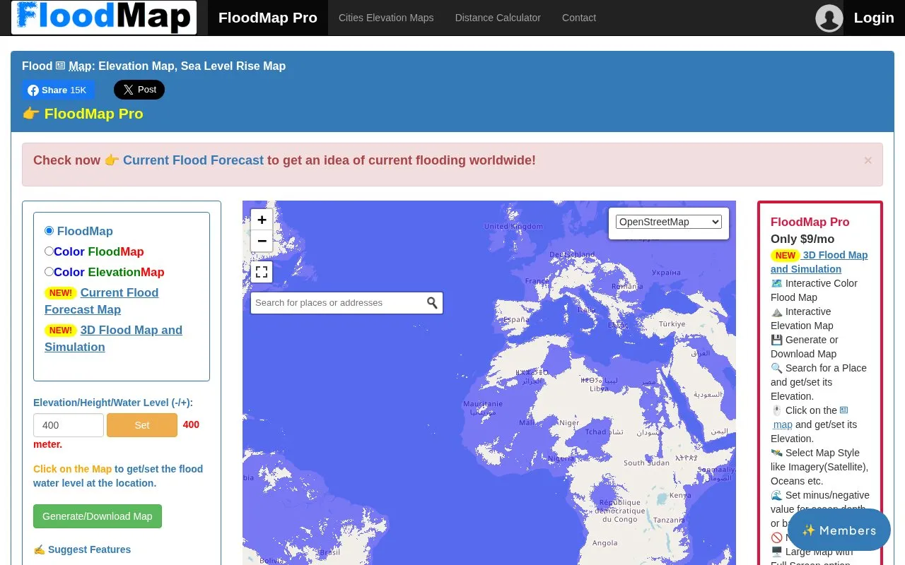905x565 pixels.
Task: Click the user avatar icon
Action: tap(829, 18)
